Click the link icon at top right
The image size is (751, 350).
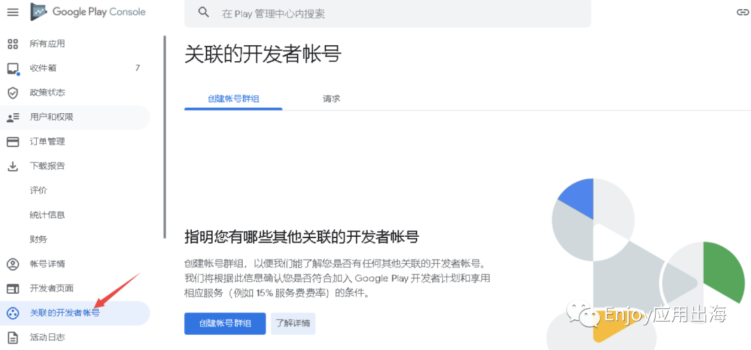click(x=742, y=13)
